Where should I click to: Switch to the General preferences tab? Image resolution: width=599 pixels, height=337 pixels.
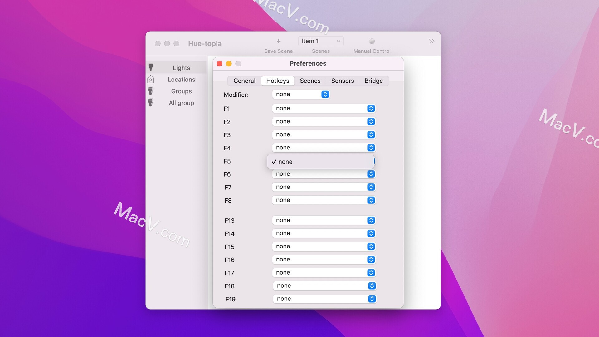point(244,81)
